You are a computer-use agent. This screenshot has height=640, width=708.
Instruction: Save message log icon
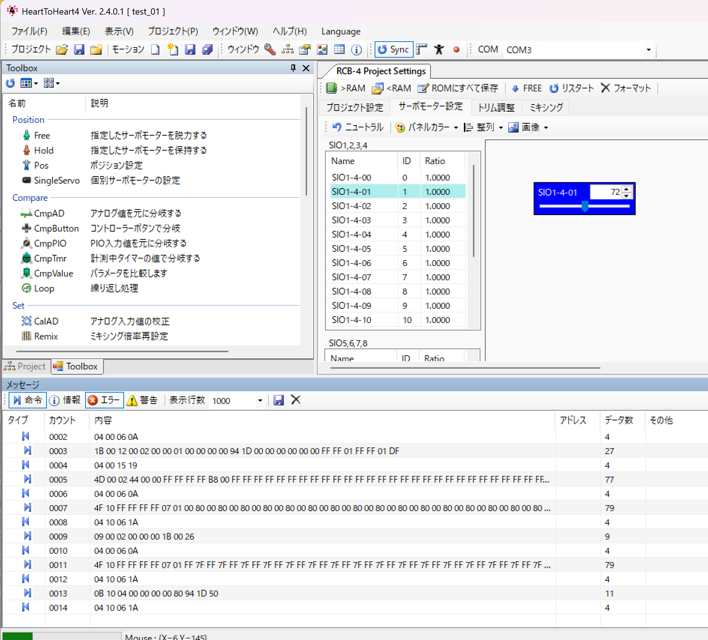pyautogui.click(x=278, y=400)
